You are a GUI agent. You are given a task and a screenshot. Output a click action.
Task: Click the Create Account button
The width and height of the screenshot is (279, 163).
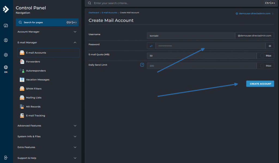click(x=260, y=84)
